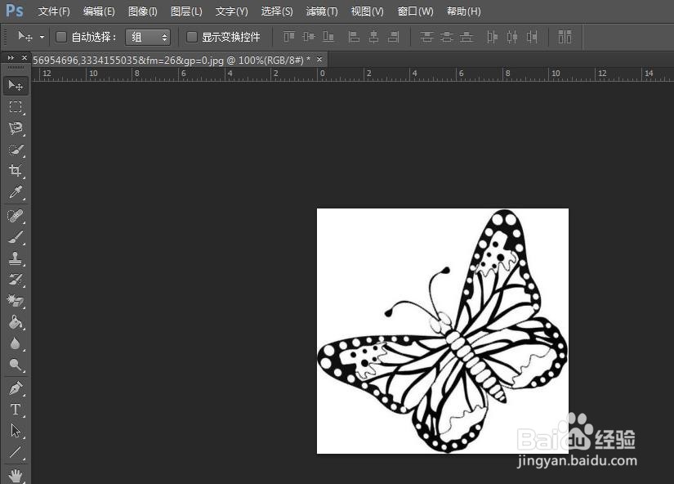Open the 编辑(E) menu
Viewport: 674px width, 484px height.
click(99, 11)
